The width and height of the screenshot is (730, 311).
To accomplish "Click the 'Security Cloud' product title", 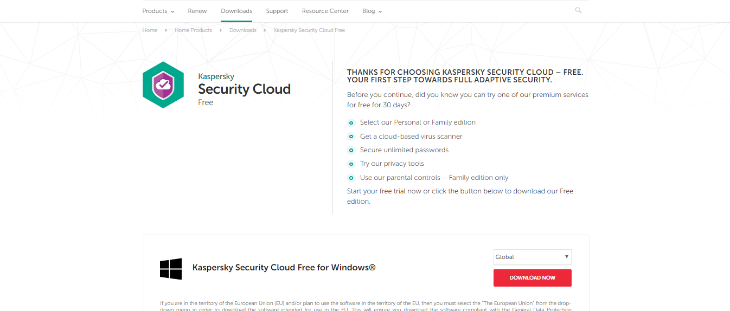I will point(244,89).
